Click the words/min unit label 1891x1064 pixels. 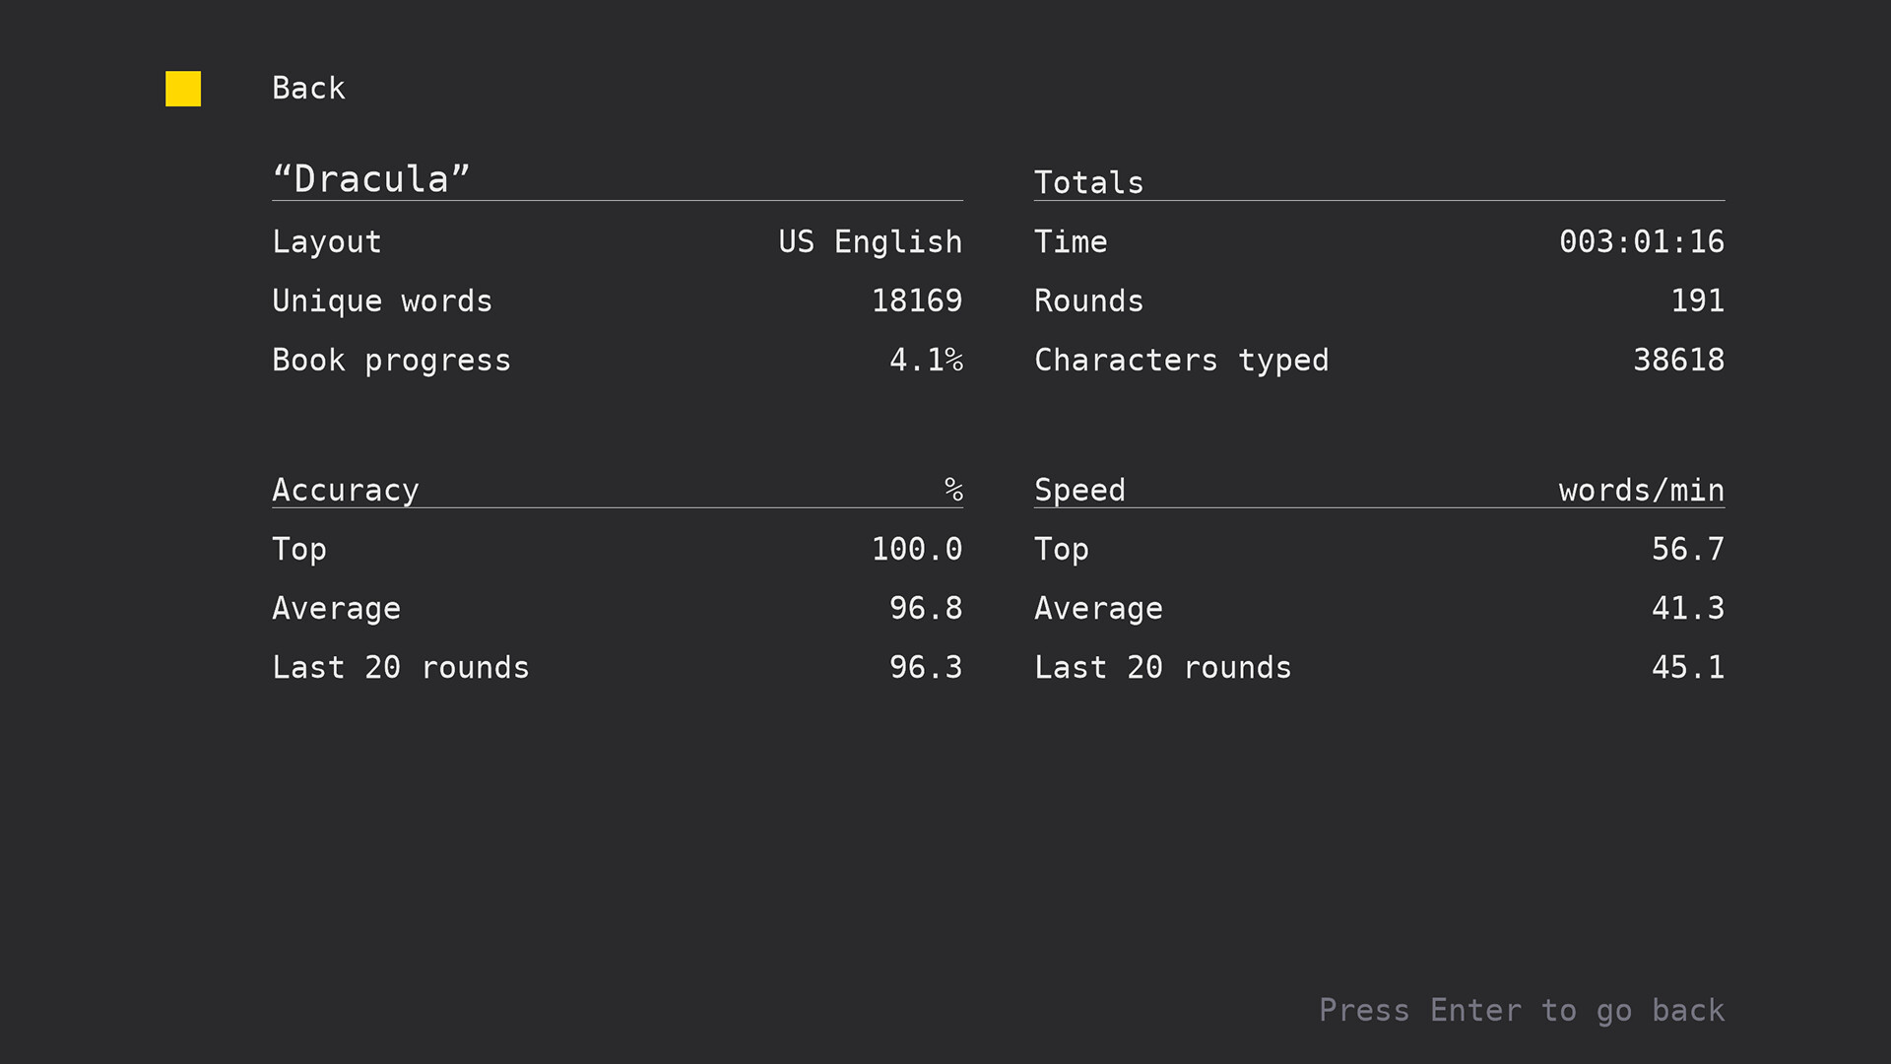(1641, 490)
